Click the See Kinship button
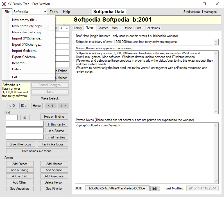The height and width of the screenshot is (197, 224). pyautogui.click(x=54, y=189)
